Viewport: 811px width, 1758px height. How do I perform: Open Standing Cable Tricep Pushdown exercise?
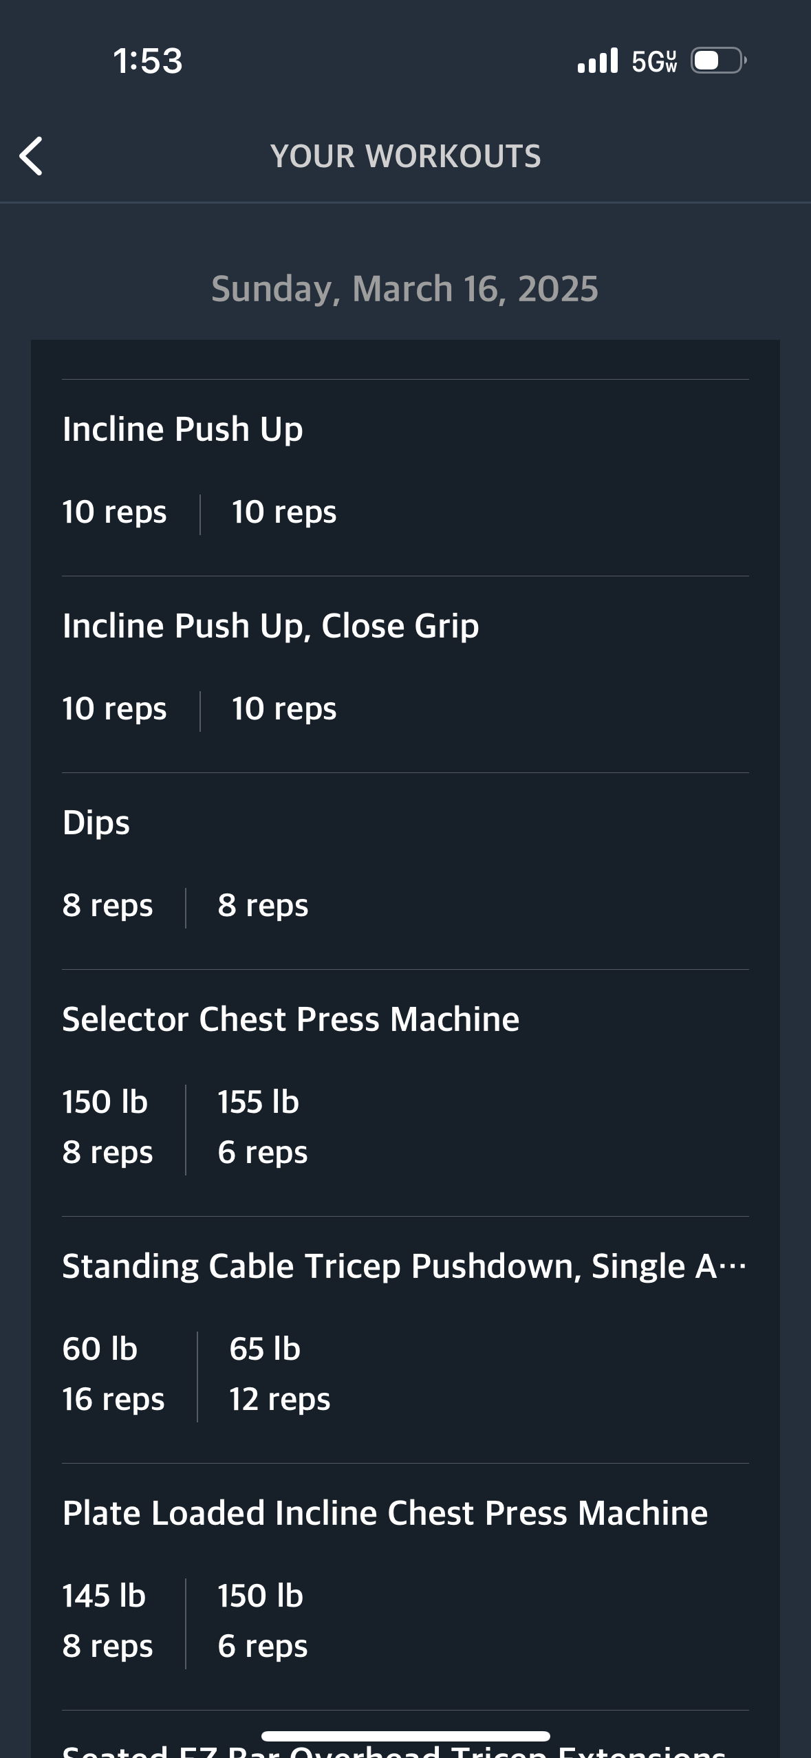[x=404, y=1266]
